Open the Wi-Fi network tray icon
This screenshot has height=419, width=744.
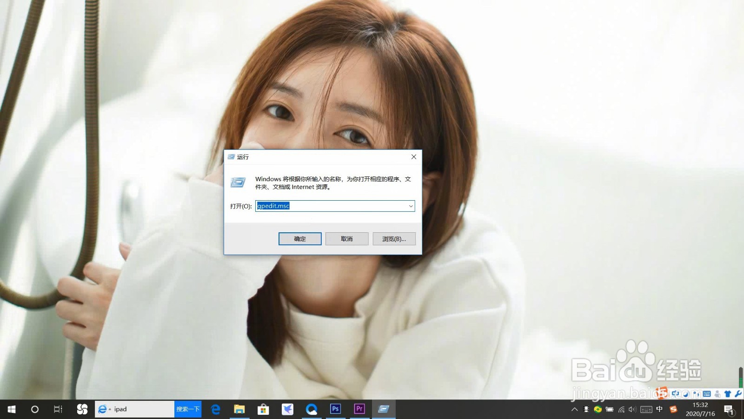[621, 409]
